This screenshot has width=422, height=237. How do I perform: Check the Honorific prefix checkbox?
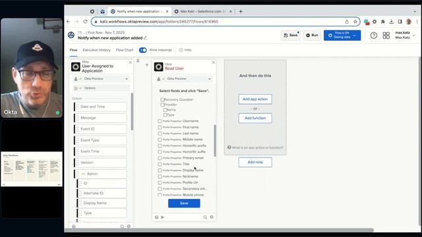[160, 146]
